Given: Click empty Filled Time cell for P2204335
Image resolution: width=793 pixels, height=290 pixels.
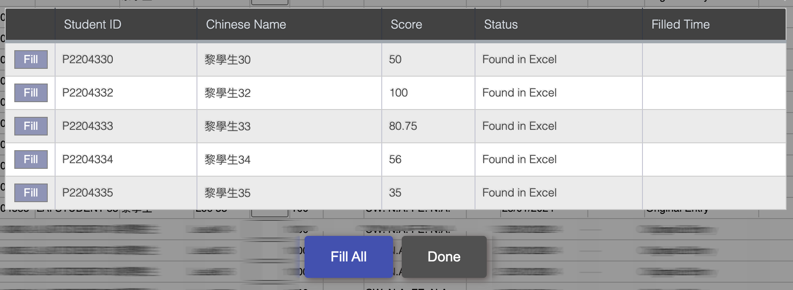Looking at the screenshot, I should click(714, 193).
